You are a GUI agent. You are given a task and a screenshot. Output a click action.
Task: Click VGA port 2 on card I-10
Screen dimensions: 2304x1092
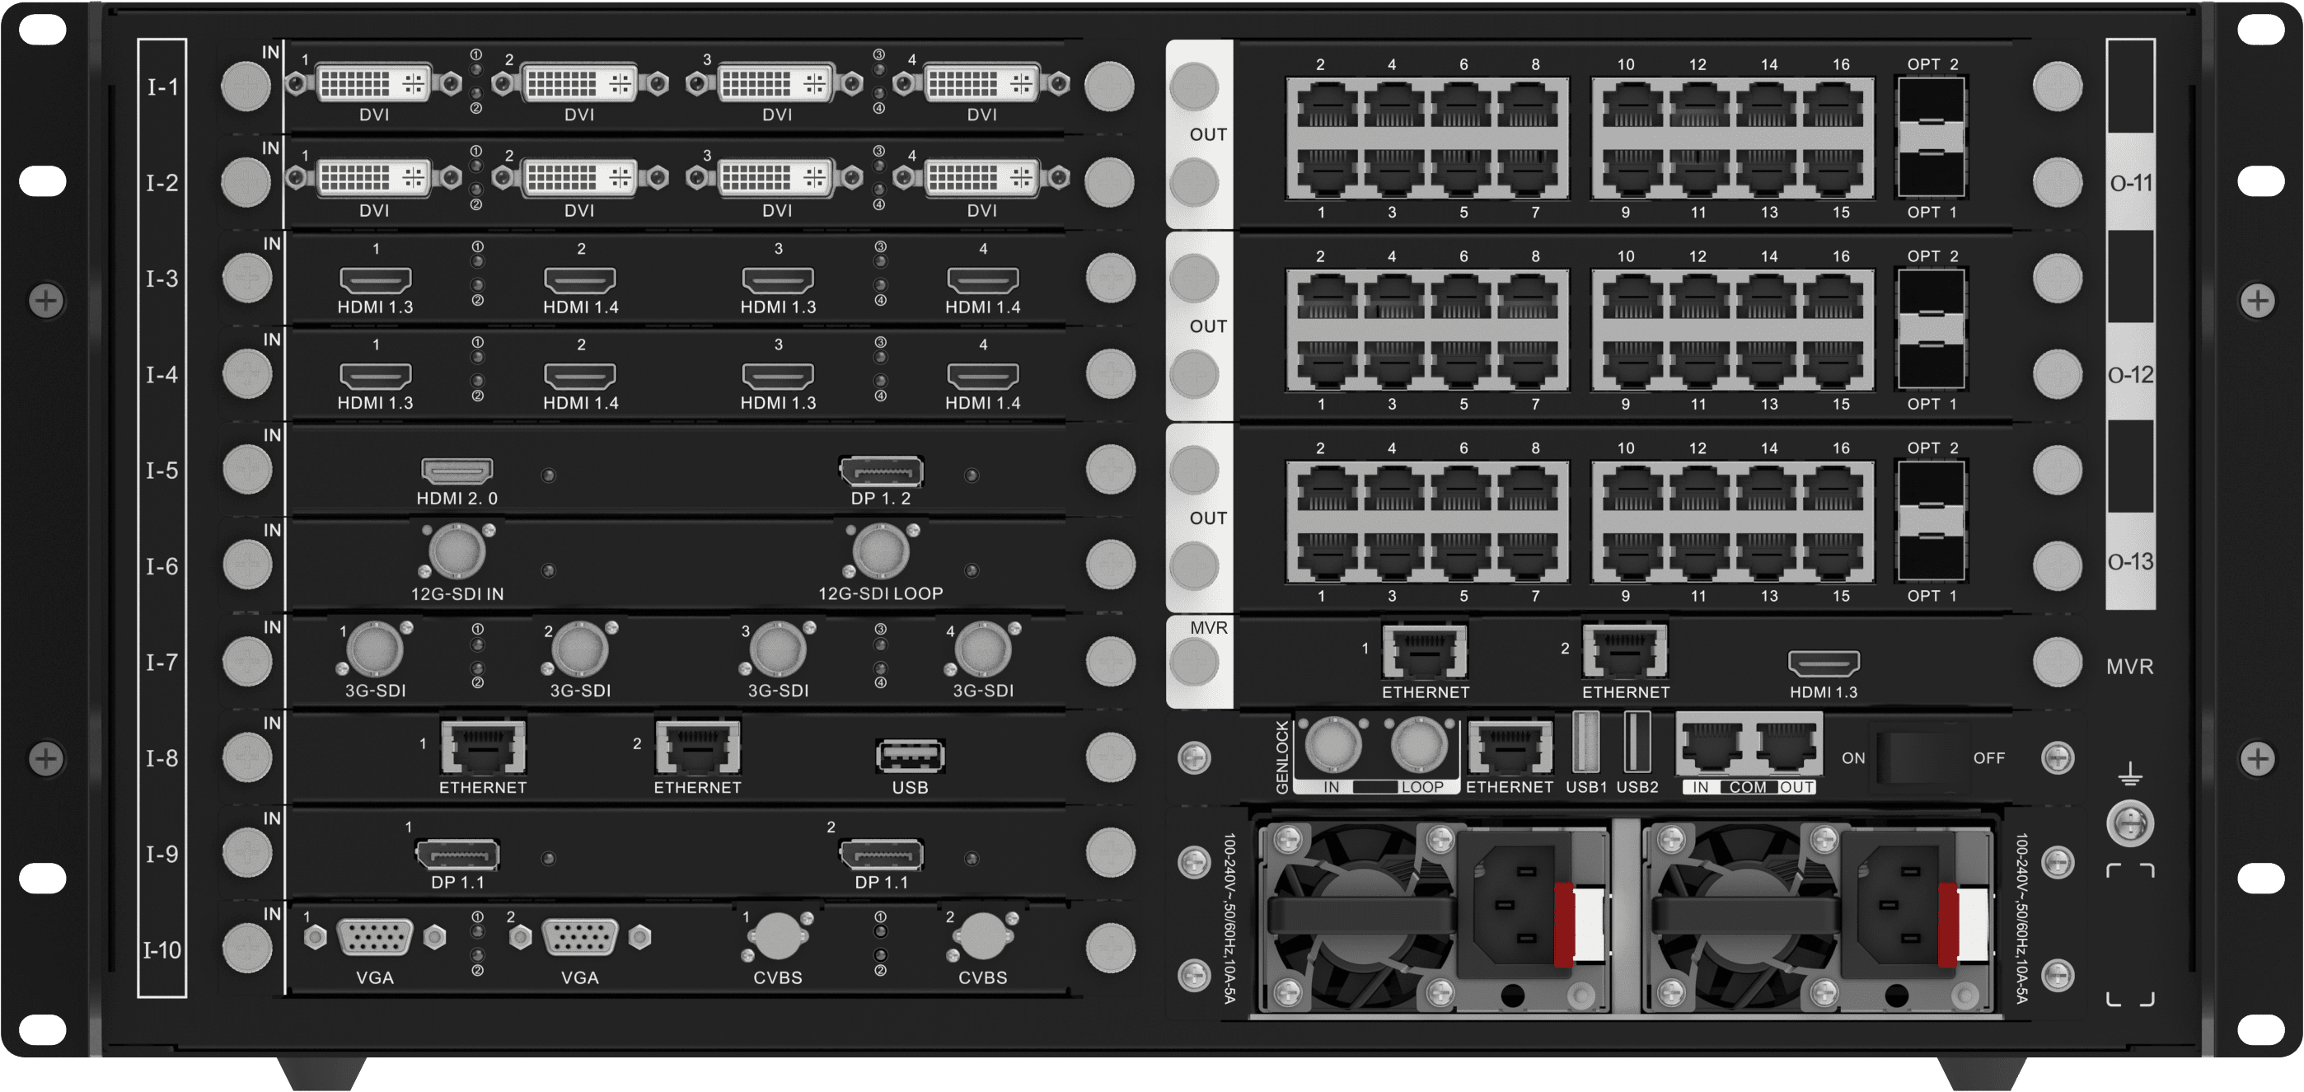[579, 936]
